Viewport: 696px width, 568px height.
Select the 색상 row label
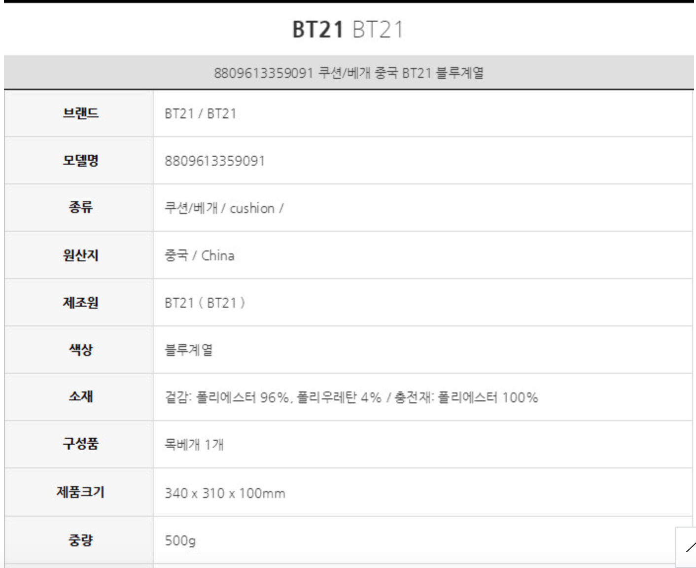80,350
